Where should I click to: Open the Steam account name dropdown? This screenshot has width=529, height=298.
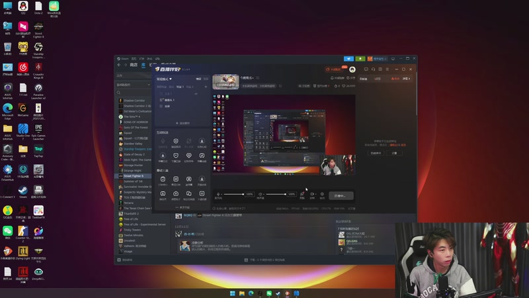click(380, 59)
